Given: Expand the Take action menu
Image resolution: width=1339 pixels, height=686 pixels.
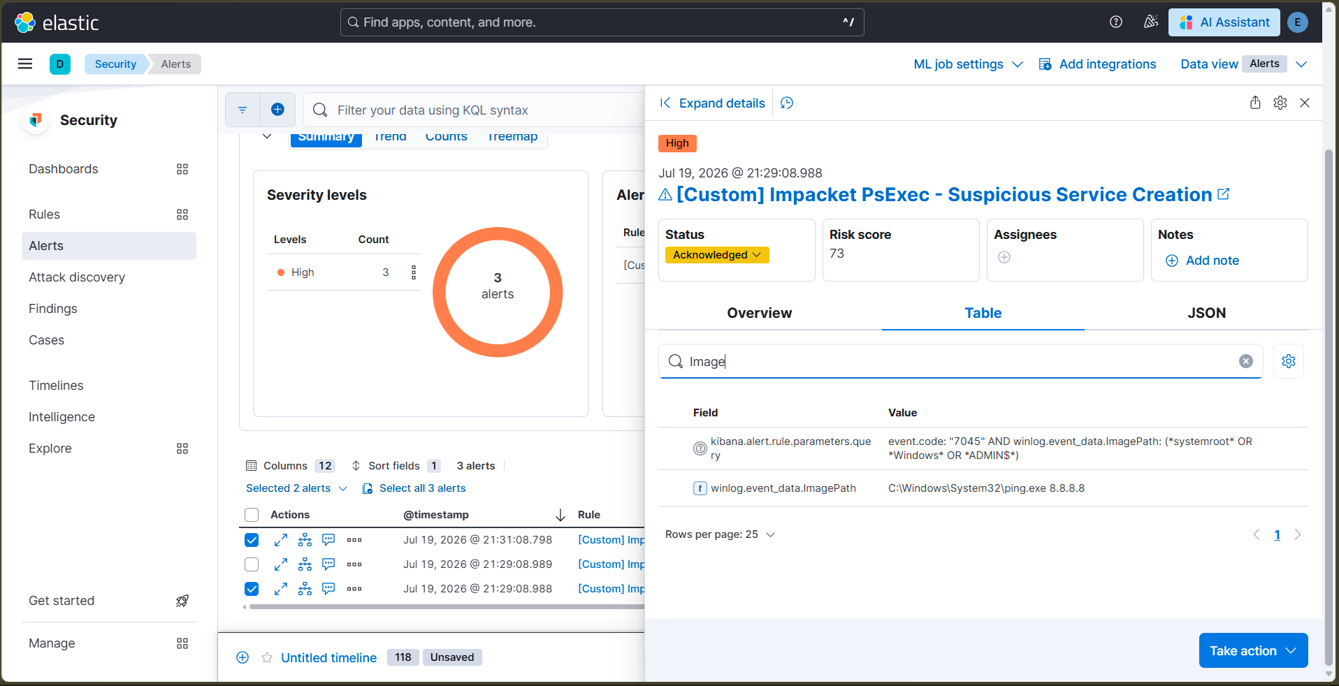Looking at the screenshot, I should pyautogui.click(x=1253, y=650).
